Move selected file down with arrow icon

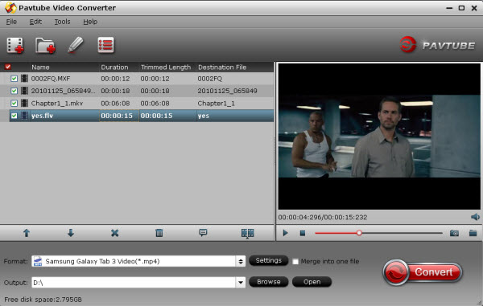coord(71,233)
